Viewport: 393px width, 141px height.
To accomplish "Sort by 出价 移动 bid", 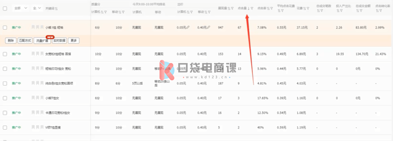I will pyautogui.click(x=206, y=12).
